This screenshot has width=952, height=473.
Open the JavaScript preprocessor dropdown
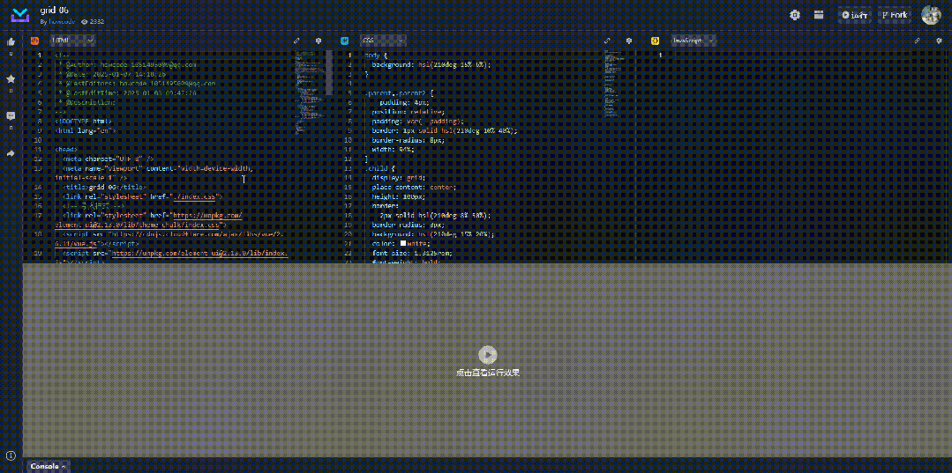(693, 41)
